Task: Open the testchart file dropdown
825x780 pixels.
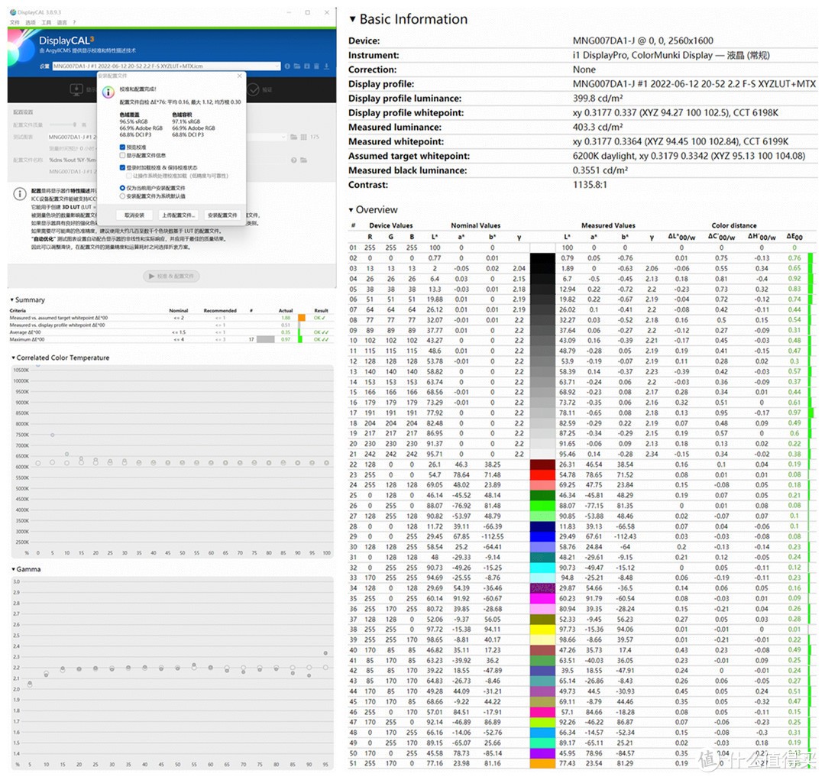Action: (283, 137)
